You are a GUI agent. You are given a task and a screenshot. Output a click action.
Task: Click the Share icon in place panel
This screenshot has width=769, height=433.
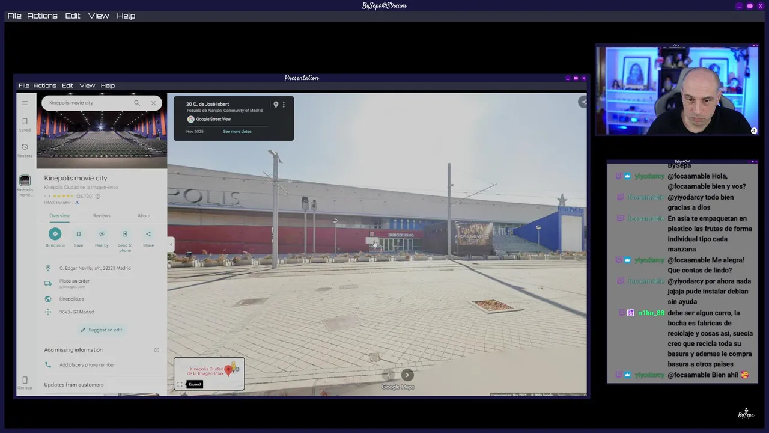tap(148, 234)
